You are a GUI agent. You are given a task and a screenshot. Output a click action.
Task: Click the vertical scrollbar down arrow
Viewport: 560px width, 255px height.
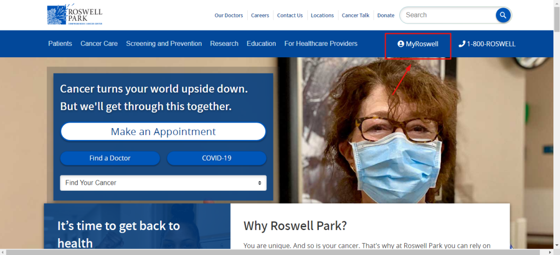(x=557, y=246)
